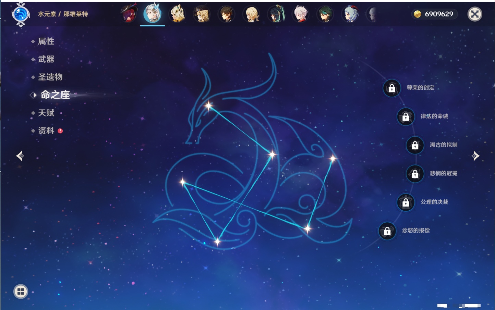
Task: Switch to Kazuha's white-haired avatar
Action: pos(301,14)
